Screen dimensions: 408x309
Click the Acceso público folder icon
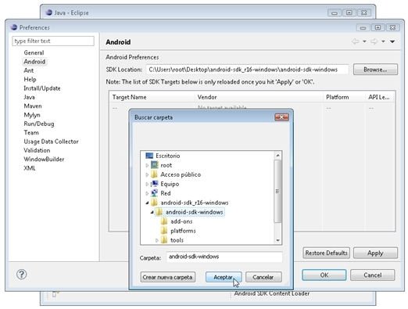pyautogui.click(x=155, y=174)
